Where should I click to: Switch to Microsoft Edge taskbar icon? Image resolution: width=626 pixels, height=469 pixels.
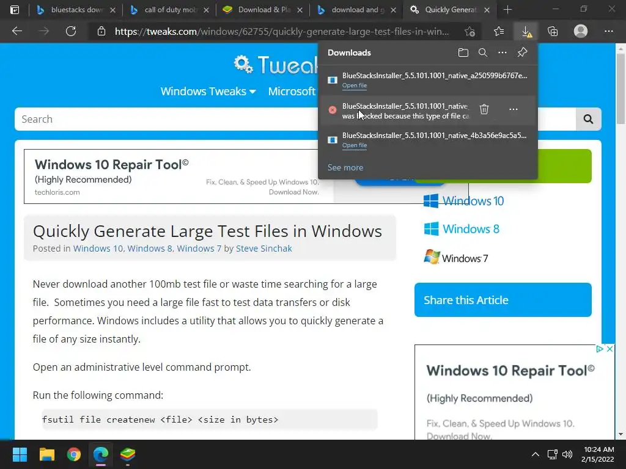101,454
